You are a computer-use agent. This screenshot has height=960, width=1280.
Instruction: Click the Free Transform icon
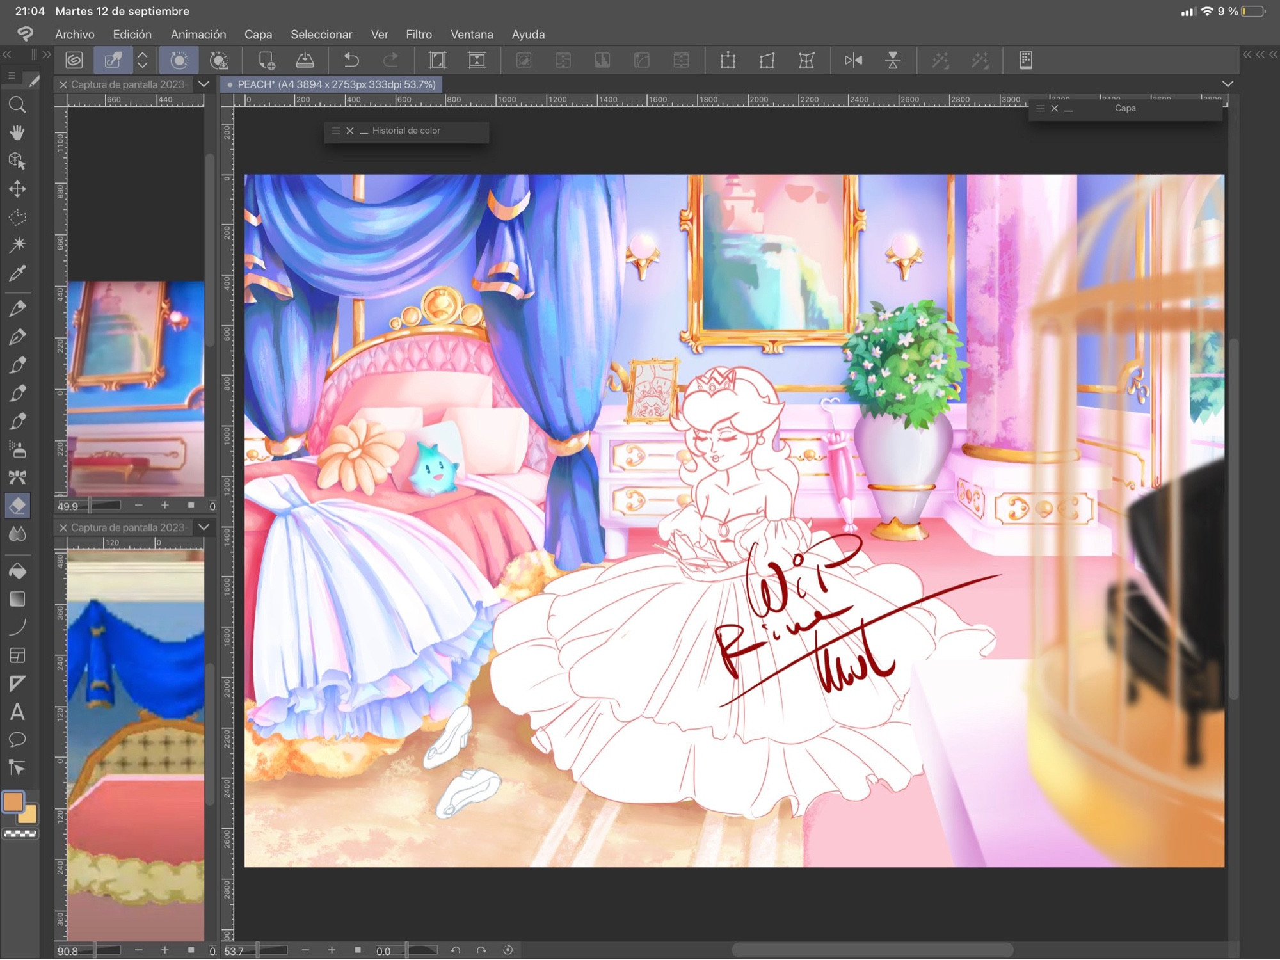[767, 60]
